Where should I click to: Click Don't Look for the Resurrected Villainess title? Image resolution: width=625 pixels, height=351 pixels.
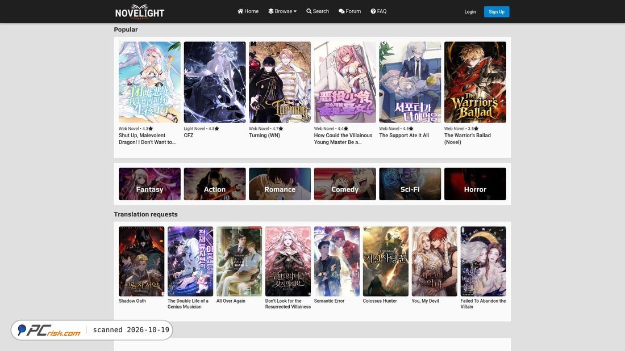288,303
